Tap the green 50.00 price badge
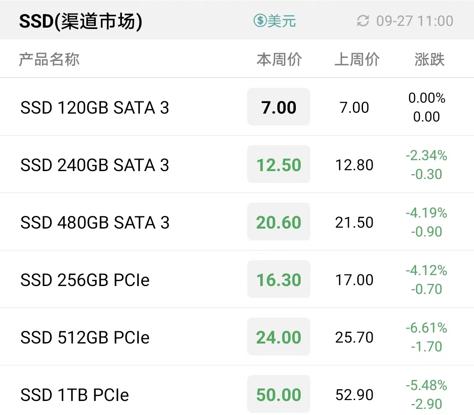The image size is (474, 415). 279,394
